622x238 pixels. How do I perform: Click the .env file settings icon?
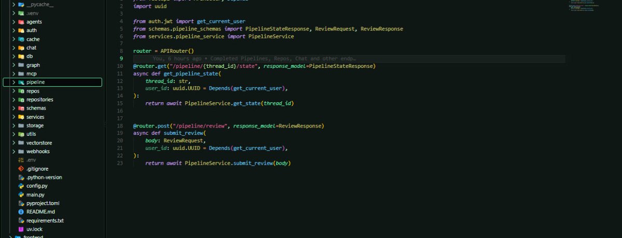(21, 160)
